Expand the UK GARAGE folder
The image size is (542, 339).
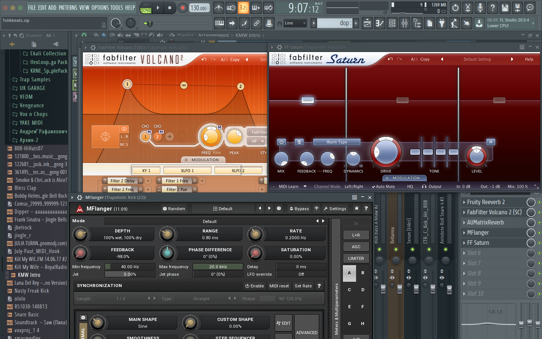(32, 88)
